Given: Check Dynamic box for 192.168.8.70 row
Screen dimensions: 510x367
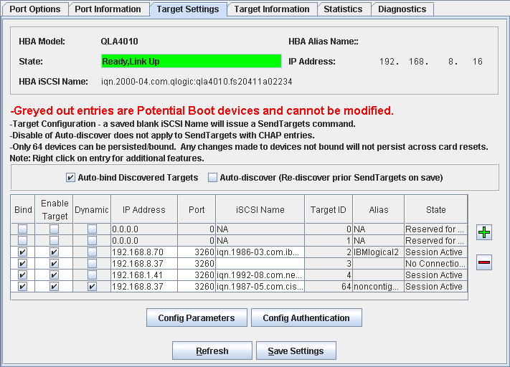Looking at the screenshot, I should click(92, 252).
